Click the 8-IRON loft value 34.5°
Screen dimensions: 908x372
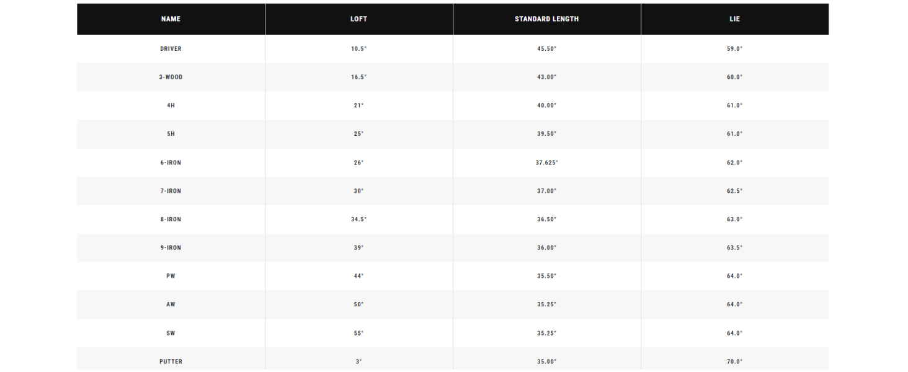point(358,219)
